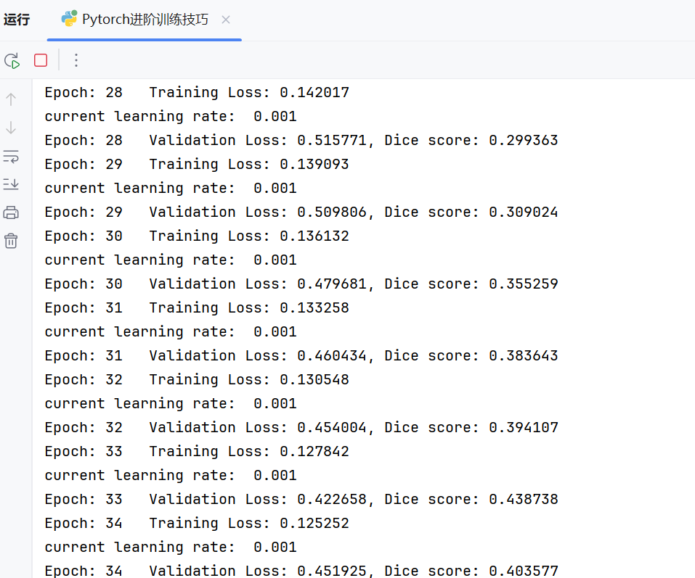Click line 'Epoch: 33 Training Loss: 0.127842'
This screenshot has width=695, height=578.
pyautogui.click(x=197, y=451)
